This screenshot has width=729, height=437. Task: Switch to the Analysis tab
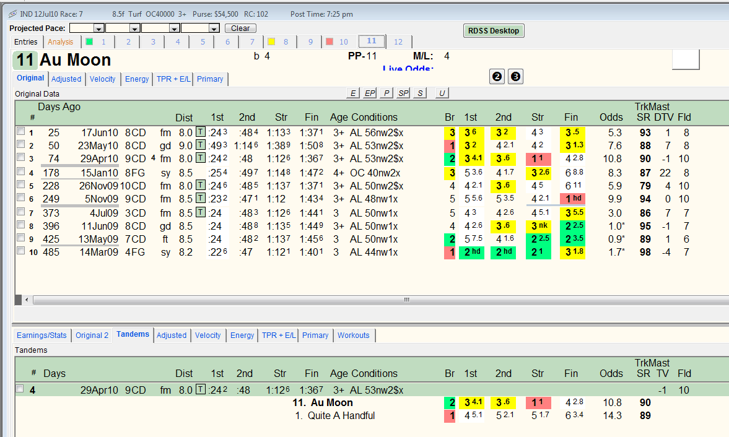click(61, 42)
